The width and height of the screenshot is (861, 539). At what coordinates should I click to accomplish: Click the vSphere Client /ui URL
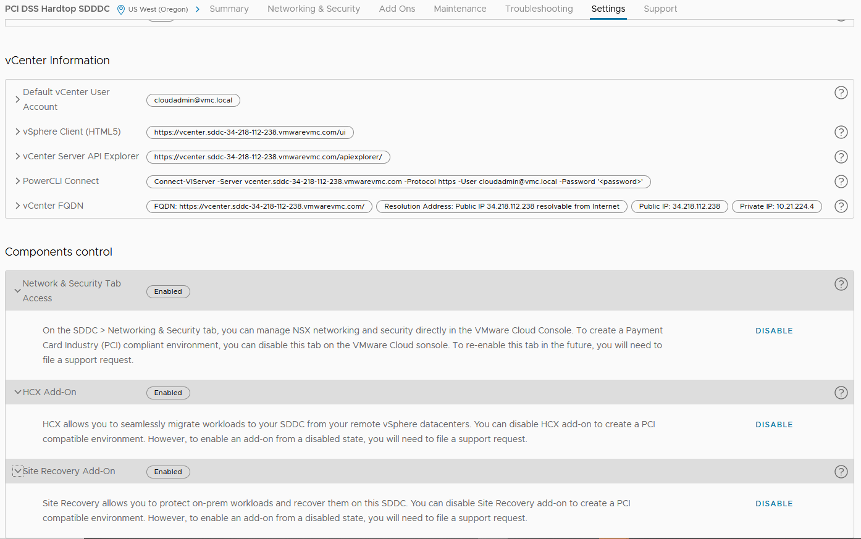coord(250,132)
